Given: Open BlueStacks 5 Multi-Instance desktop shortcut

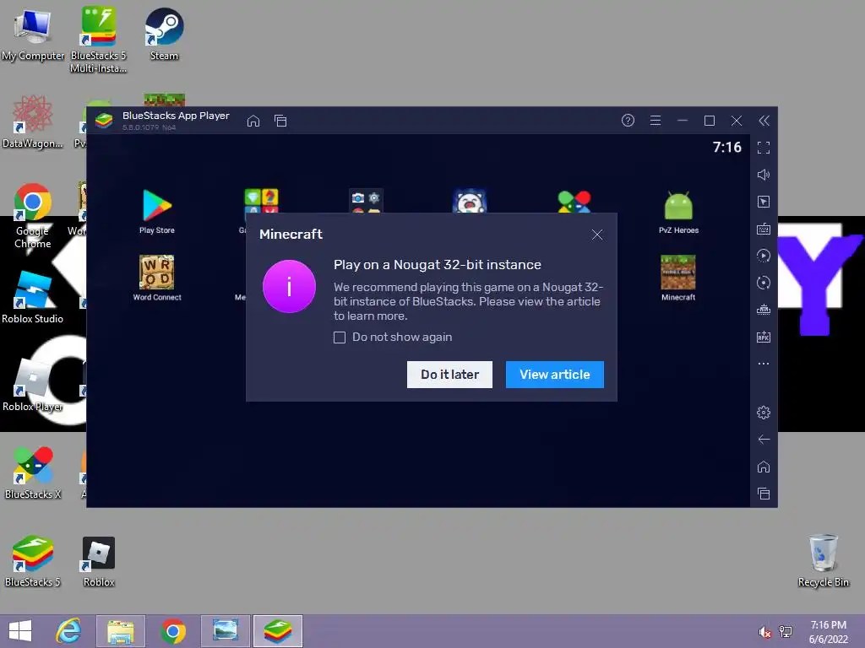Looking at the screenshot, I should [x=99, y=40].
